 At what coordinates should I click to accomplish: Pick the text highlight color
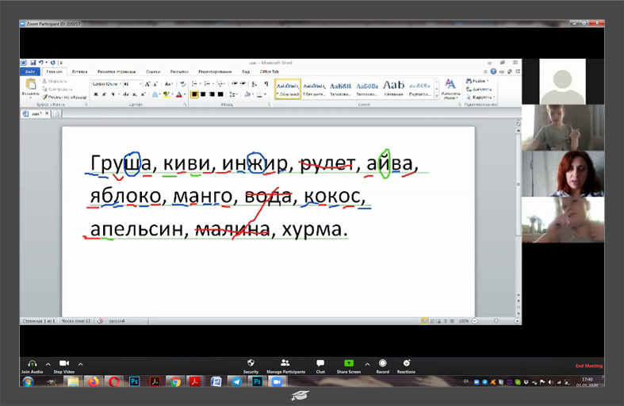[167, 94]
